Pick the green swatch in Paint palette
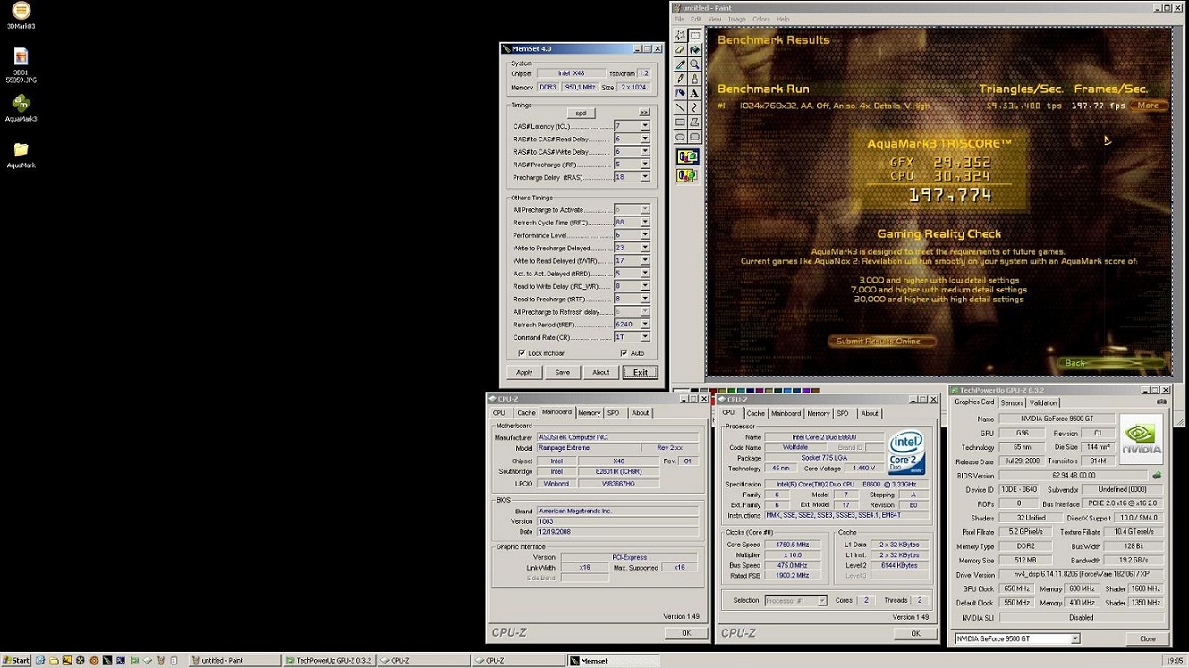The height and width of the screenshot is (668, 1189). [x=733, y=391]
